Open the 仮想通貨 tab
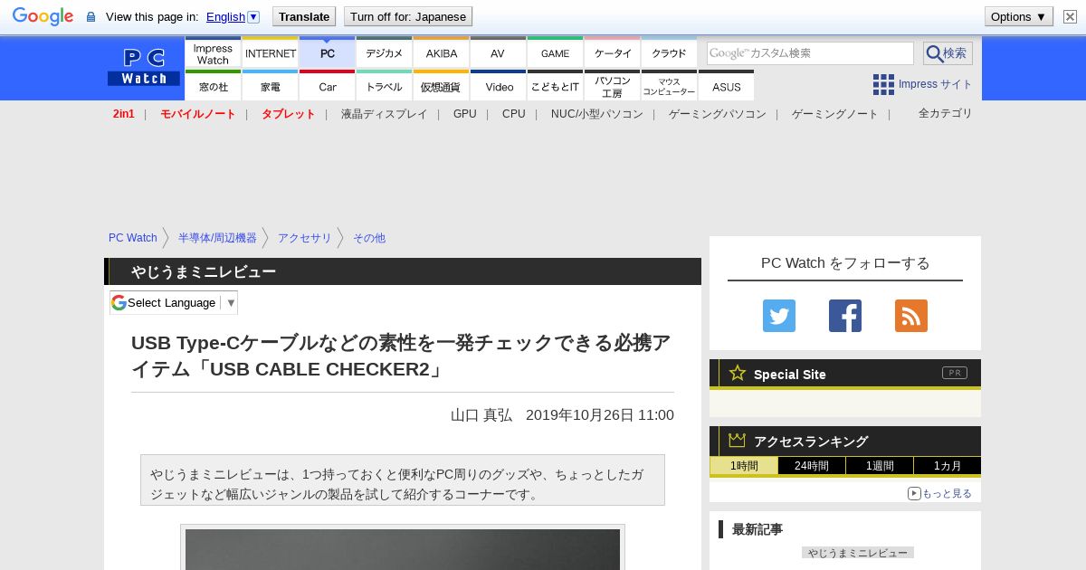The image size is (1086, 570). (x=442, y=86)
